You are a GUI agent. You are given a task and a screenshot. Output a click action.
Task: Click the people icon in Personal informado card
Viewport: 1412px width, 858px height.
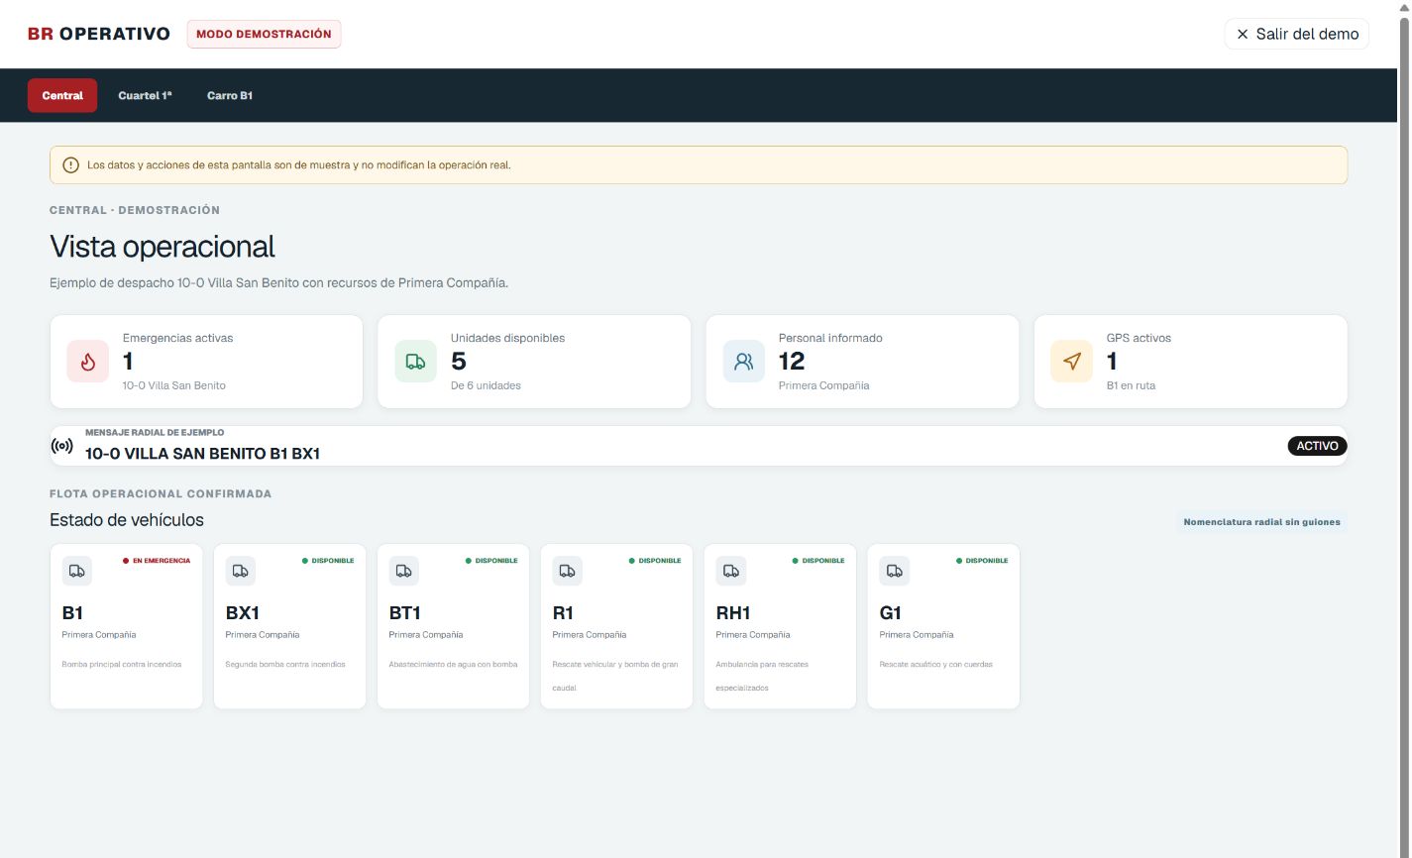point(744,362)
